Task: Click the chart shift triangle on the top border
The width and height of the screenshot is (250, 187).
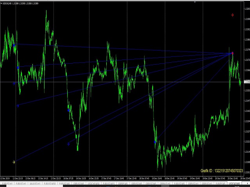Action: click(x=195, y=2)
